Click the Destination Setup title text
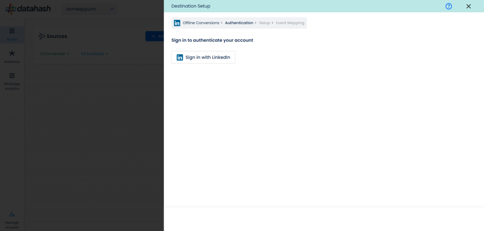484x231 pixels. 191,6
